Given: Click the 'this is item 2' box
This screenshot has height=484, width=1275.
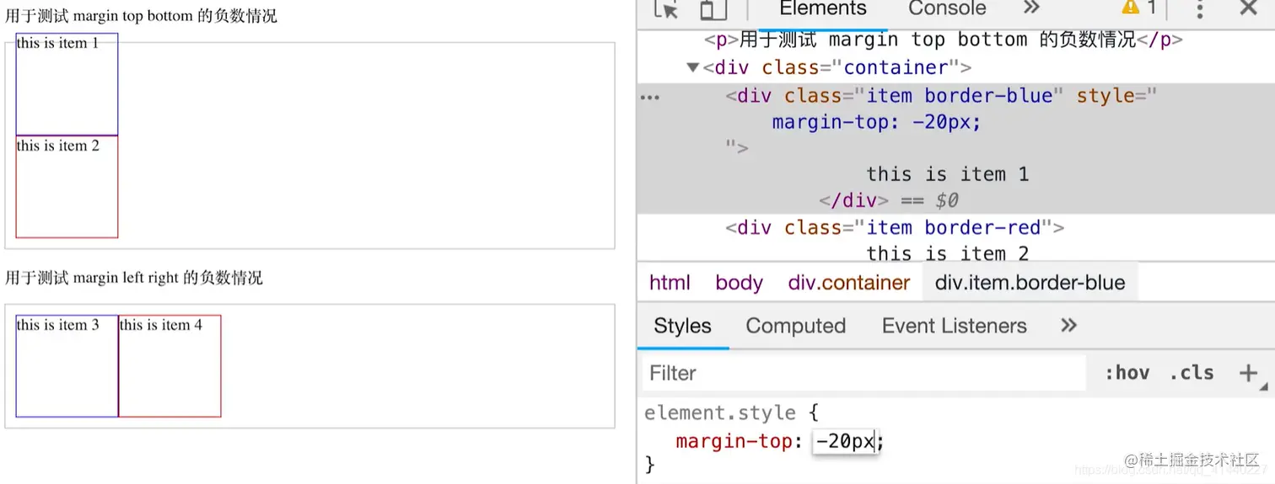Looking at the screenshot, I should tap(67, 187).
